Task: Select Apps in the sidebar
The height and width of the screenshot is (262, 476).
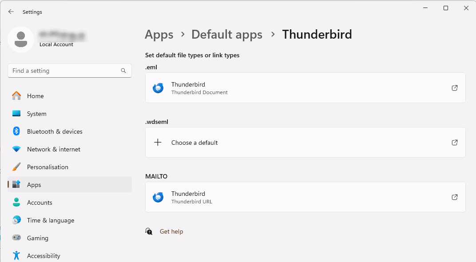Action: click(70, 185)
